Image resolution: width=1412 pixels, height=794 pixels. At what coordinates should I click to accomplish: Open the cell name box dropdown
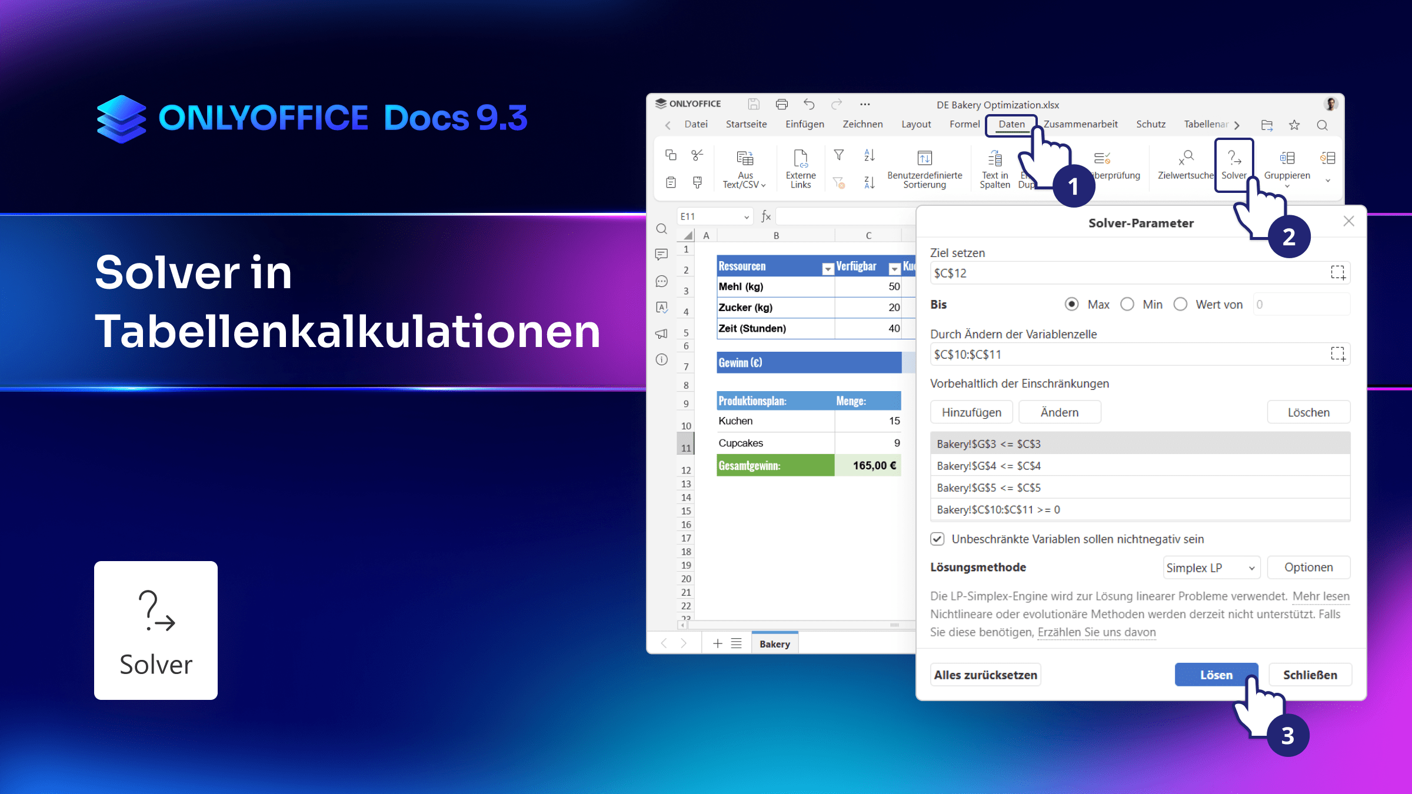click(x=747, y=217)
